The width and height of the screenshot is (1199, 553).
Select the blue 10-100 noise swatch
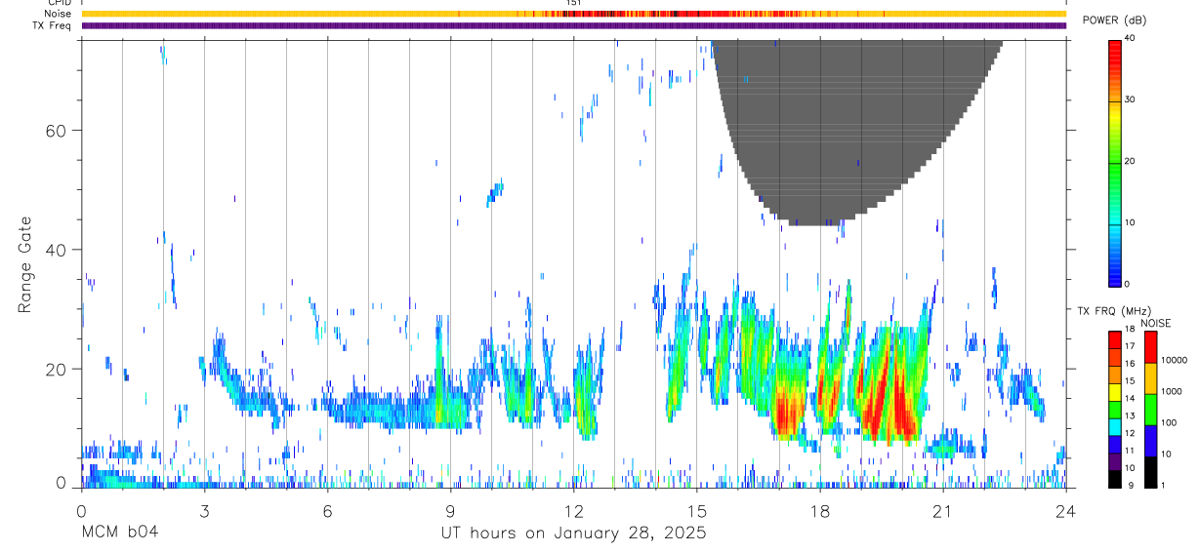pos(1150,441)
